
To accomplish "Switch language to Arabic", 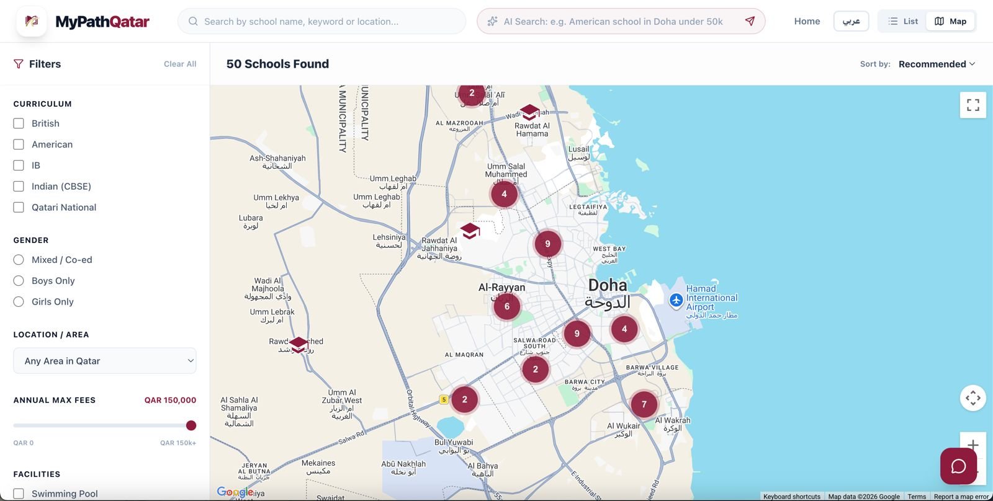I will click(851, 21).
